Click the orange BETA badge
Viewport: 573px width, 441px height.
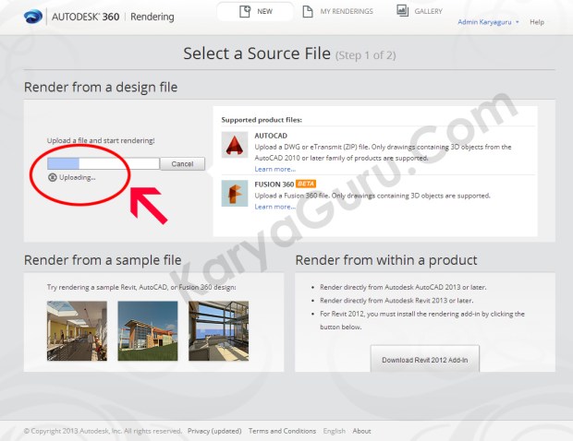306,184
